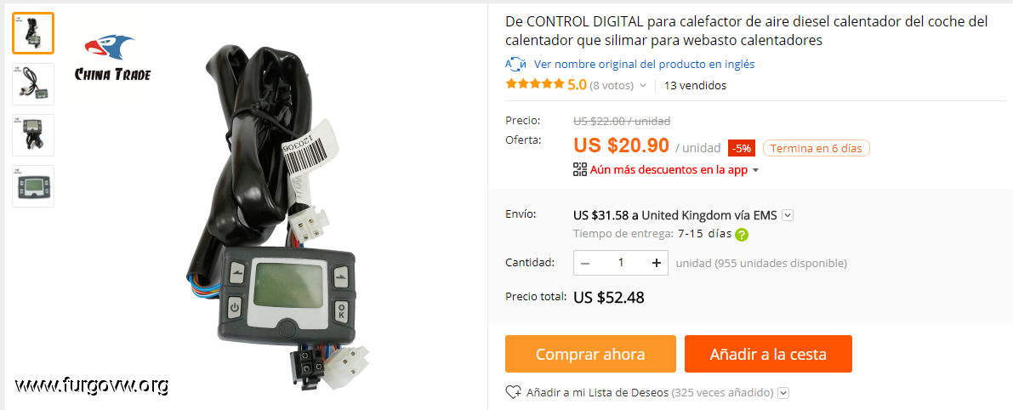Click the QR code icon for app discounts
The image size is (1013, 410).
click(x=579, y=170)
